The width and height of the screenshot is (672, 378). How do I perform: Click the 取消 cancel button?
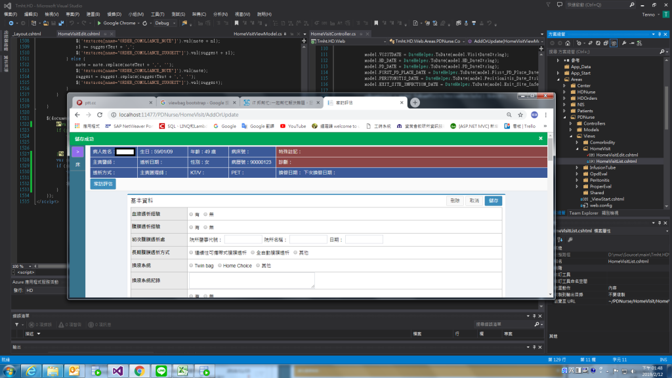pos(474,201)
